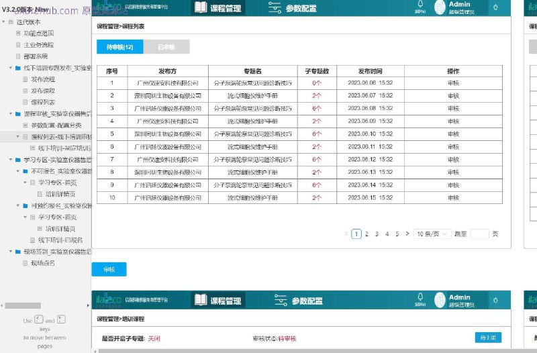
Task: Click the blue 审核 button below the table
Action: 109,270
